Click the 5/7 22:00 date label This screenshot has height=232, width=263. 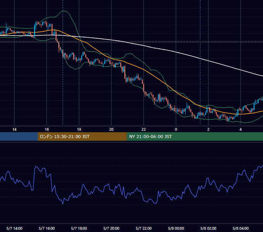coord(143,228)
